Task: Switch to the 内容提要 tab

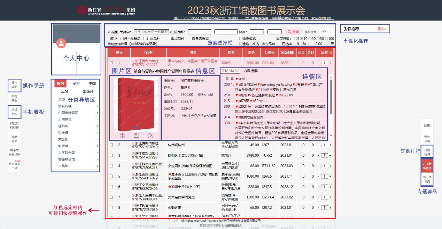Action: (x=250, y=71)
